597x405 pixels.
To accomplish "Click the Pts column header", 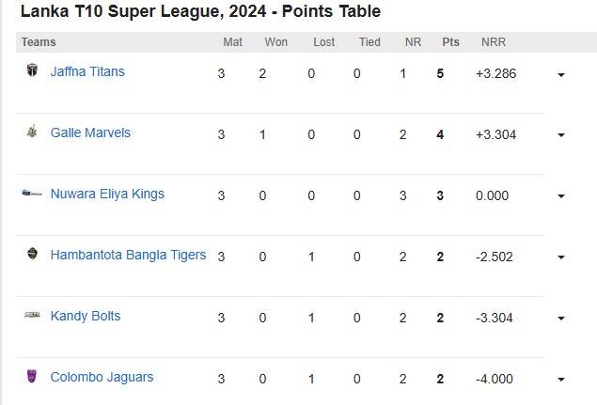I will (450, 42).
